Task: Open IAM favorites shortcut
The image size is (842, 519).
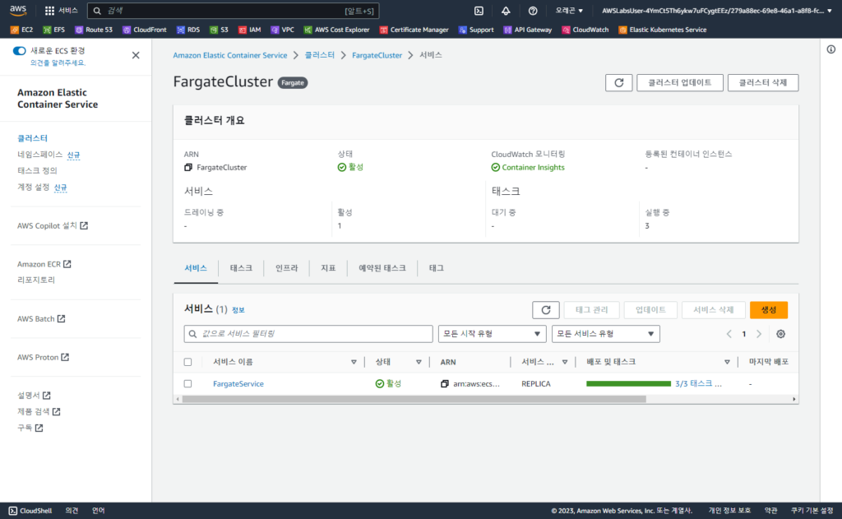Action: [250, 30]
